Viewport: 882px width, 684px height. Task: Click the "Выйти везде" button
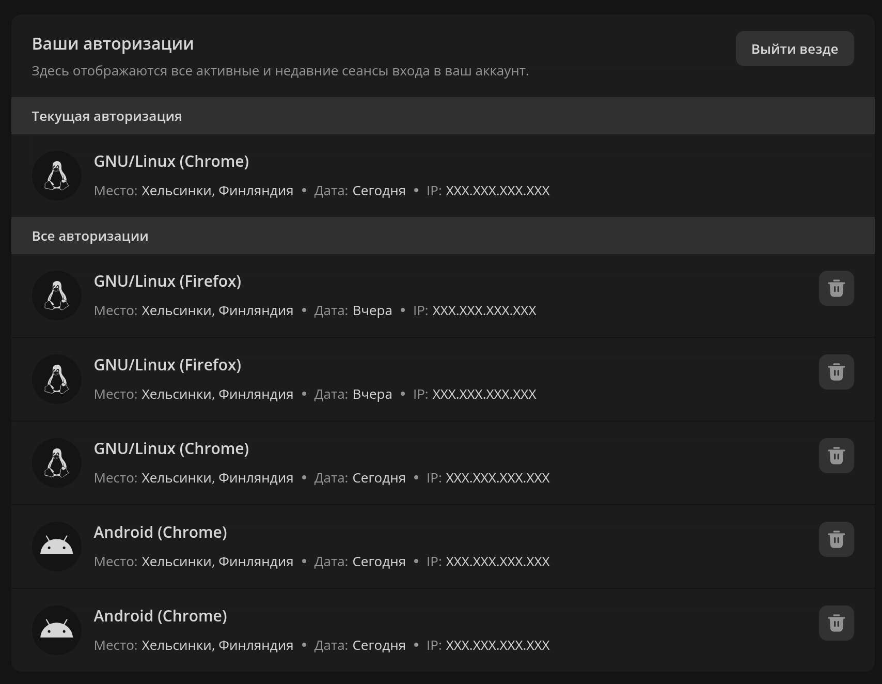click(794, 49)
